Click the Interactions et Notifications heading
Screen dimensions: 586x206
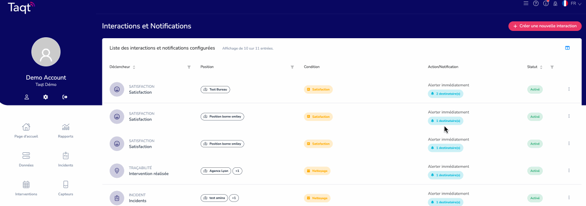[146, 26]
